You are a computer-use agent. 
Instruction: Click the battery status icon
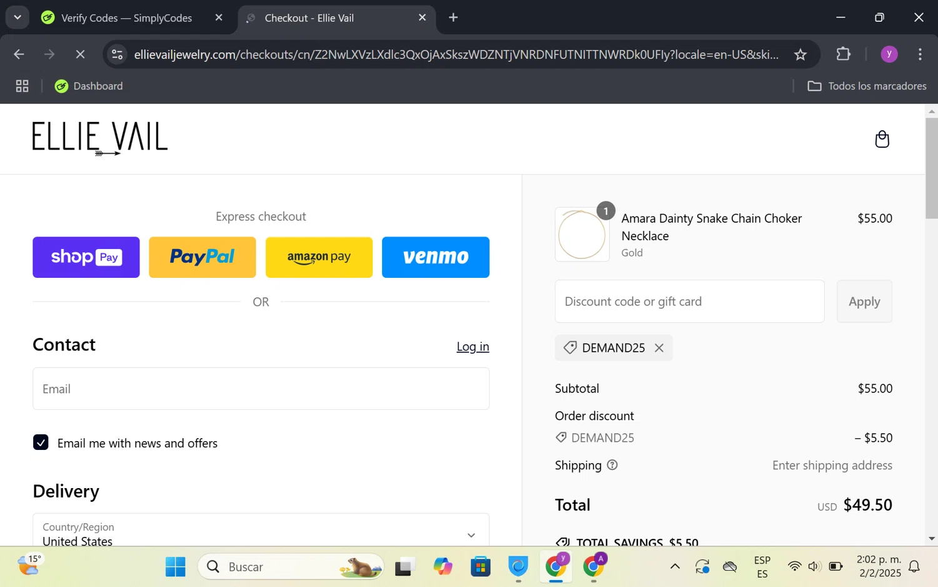coord(835,567)
